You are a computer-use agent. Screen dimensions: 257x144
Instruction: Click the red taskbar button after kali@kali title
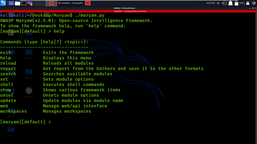(88, 3)
